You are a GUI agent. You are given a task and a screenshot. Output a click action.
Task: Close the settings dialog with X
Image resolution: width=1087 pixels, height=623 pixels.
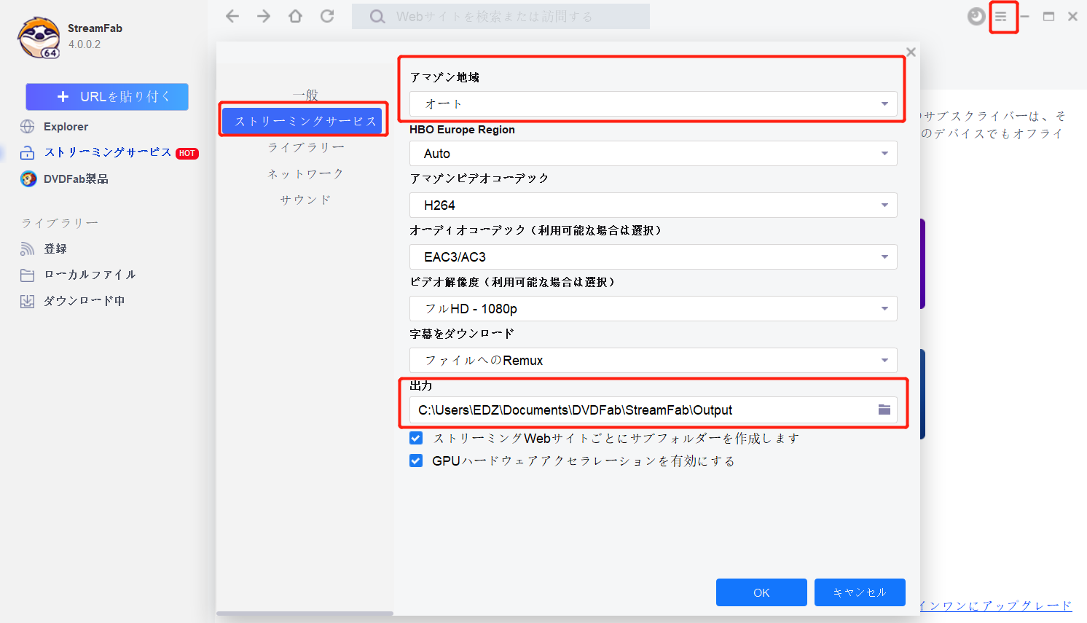coord(911,52)
